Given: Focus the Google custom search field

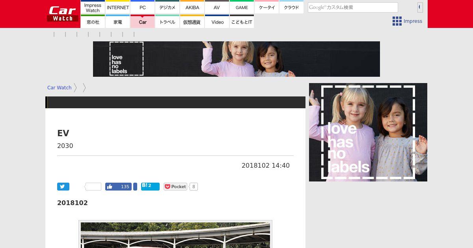Looking at the screenshot, I should [x=353, y=7].
